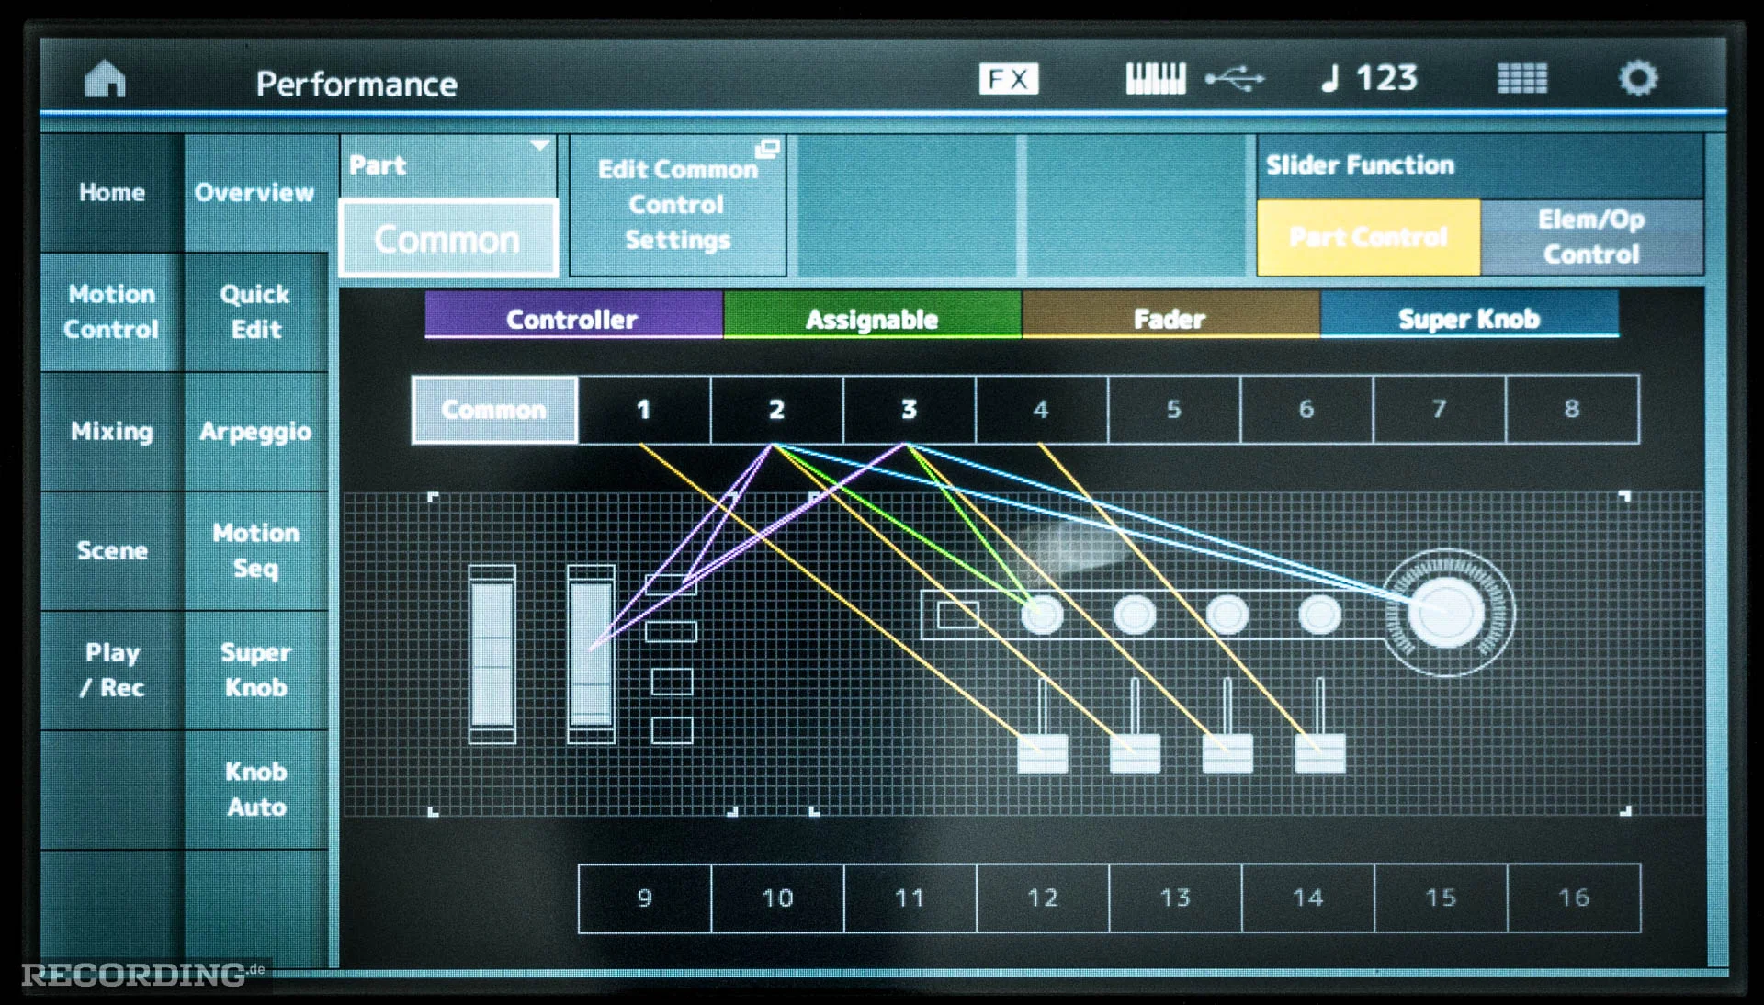Toggle the purple Controller filter

pos(573,315)
